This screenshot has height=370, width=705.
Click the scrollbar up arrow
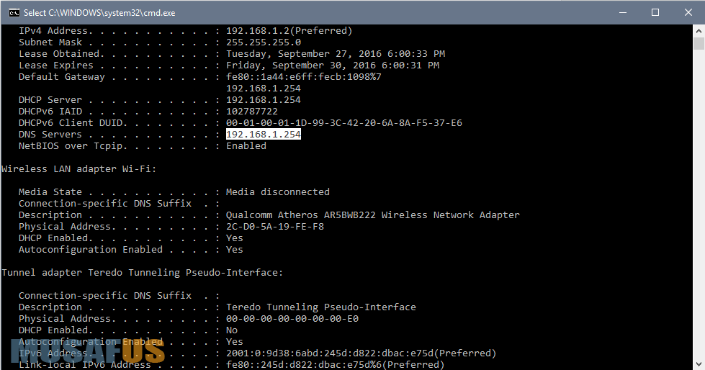click(699, 30)
